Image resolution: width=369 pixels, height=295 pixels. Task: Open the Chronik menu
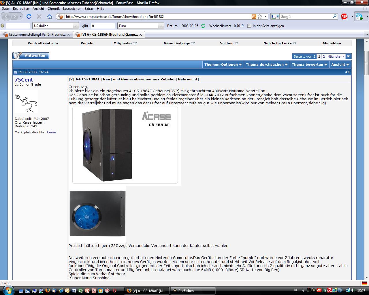click(54, 9)
